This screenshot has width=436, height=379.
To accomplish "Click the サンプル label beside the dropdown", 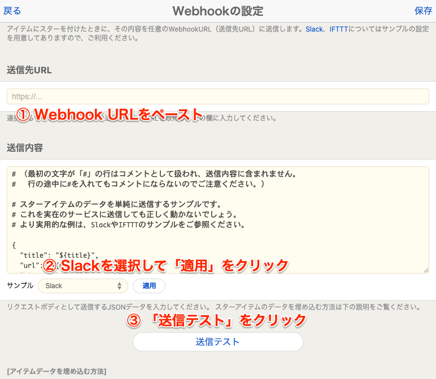I will 20,286.
